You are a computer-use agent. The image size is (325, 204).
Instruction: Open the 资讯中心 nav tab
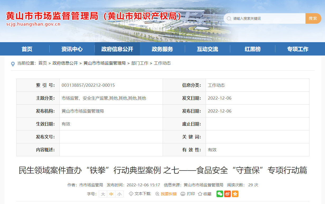pyautogui.click(x=72, y=49)
